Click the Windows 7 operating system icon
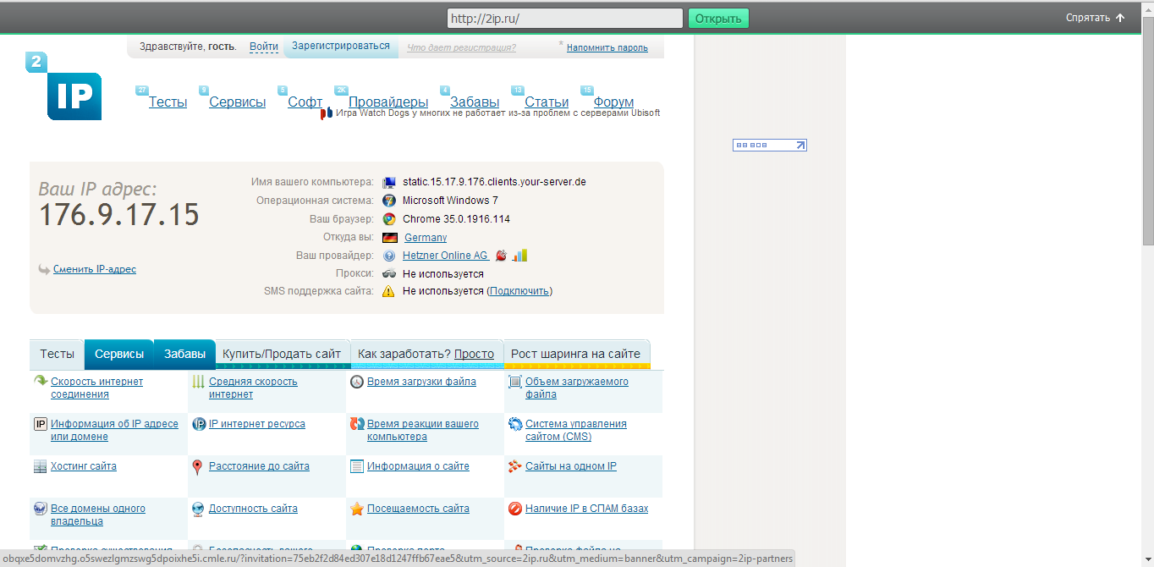 pos(389,201)
